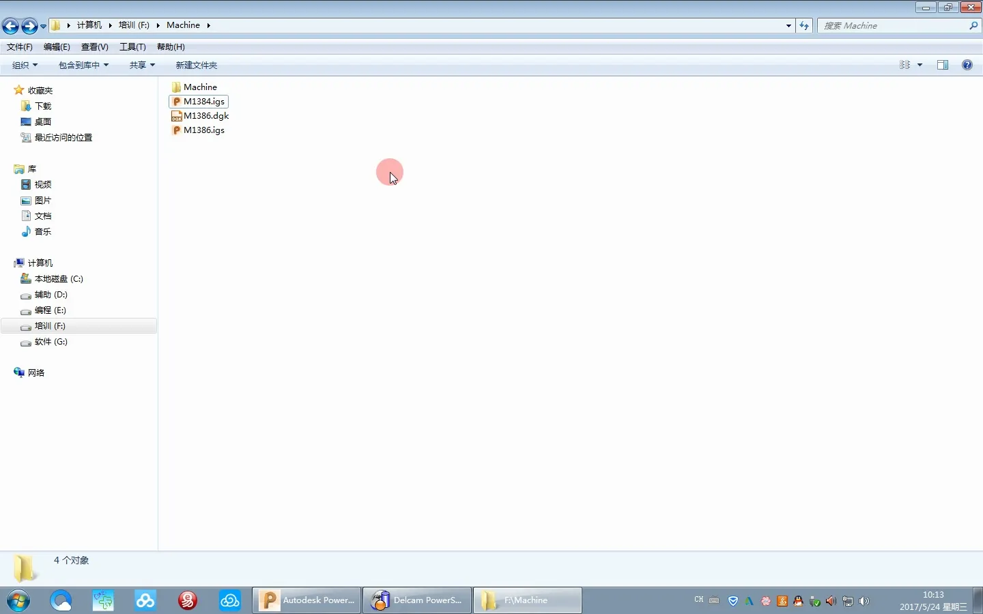Click the Back navigation arrow

point(11,26)
